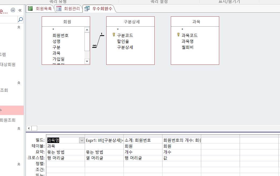
Task: Click the key icon beside 과목코드
Action: click(x=178, y=35)
